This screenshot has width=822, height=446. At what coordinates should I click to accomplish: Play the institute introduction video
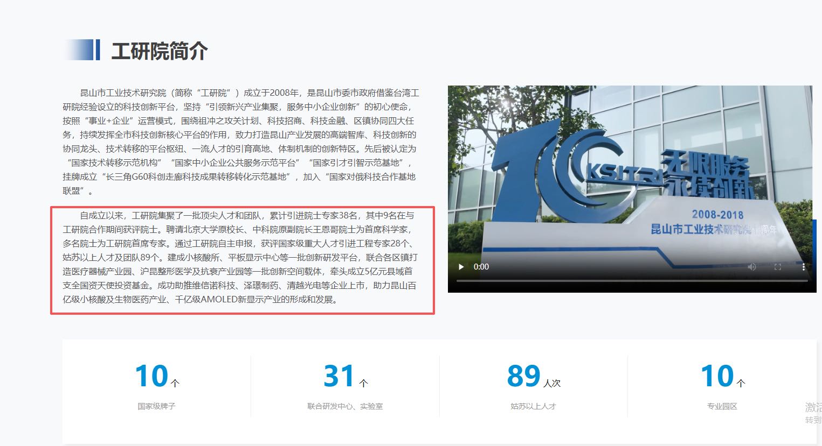[x=461, y=267]
